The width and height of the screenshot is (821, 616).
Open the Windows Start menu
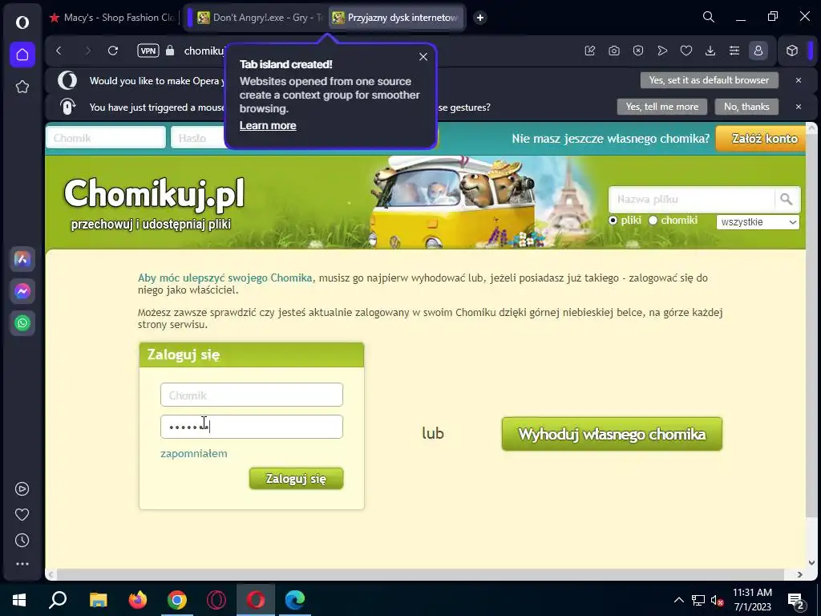pyautogui.click(x=19, y=600)
